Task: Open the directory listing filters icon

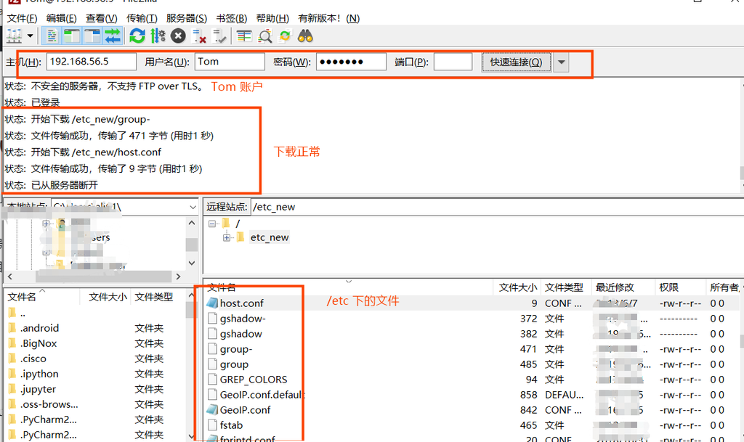Action: click(244, 36)
